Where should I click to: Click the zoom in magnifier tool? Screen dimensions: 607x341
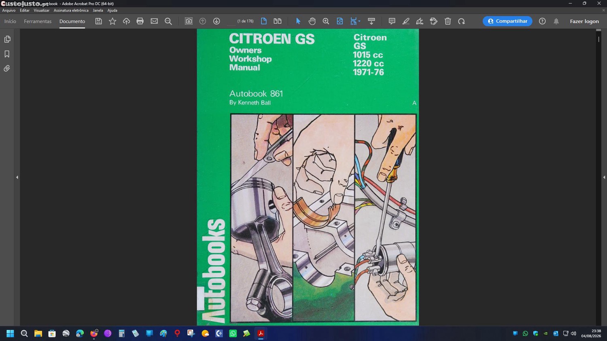pos(326,21)
